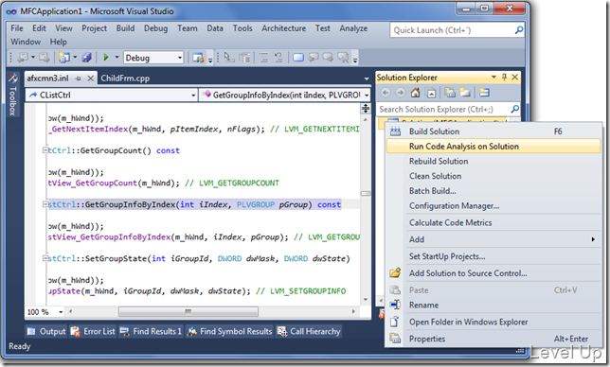Viewport: 610px width, 367px height.
Task: Open the Toolbox side panel
Action: pyautogui.click(x=12, y=95)
